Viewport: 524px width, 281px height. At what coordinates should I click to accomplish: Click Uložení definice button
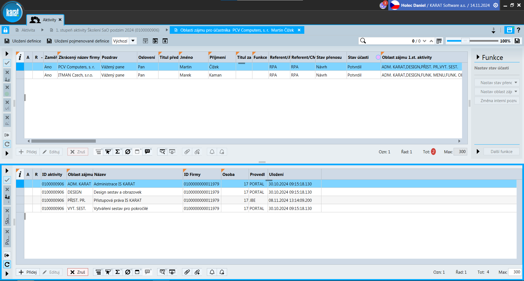point(23,41)
